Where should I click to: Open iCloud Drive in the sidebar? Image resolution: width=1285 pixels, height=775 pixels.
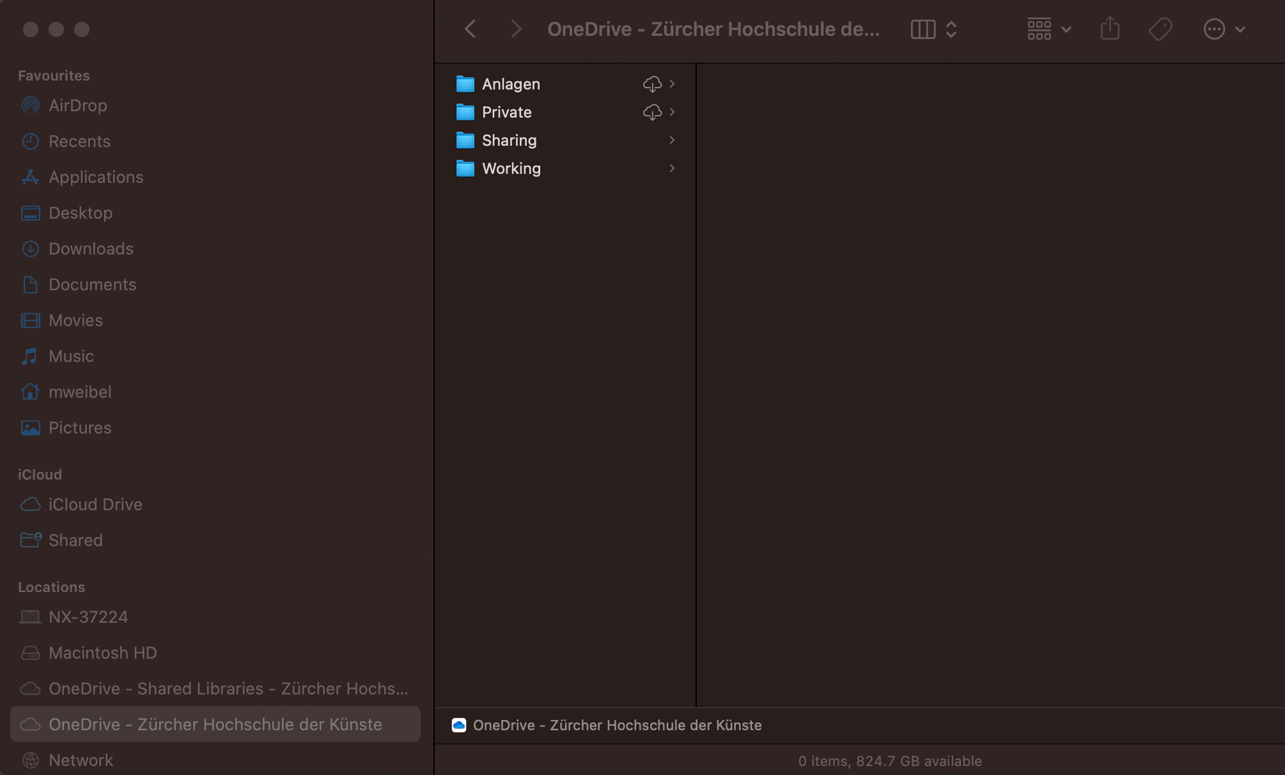point(95,505)
